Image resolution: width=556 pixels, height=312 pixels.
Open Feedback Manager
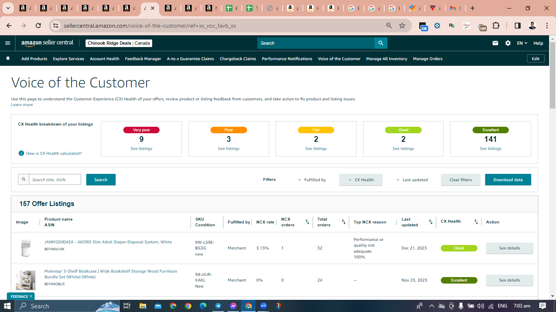[143, 58]
